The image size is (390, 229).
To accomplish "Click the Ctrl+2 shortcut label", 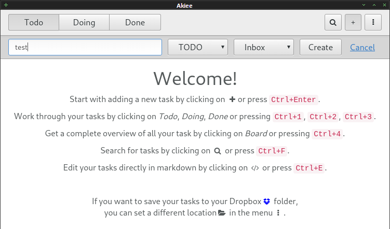I will (323, 117).
